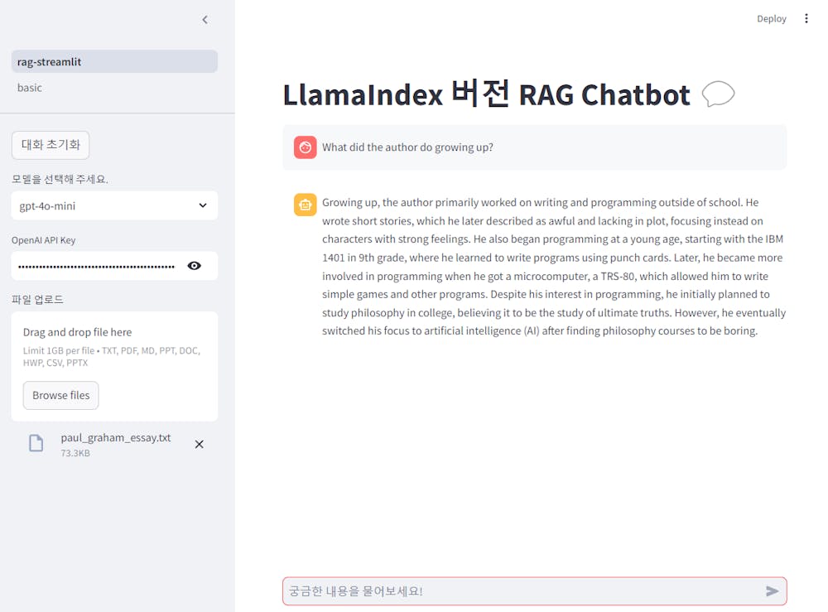Screen dimensions: 828x612
Task: Open the three-dot overflow menu at top right
Action: 806,17
